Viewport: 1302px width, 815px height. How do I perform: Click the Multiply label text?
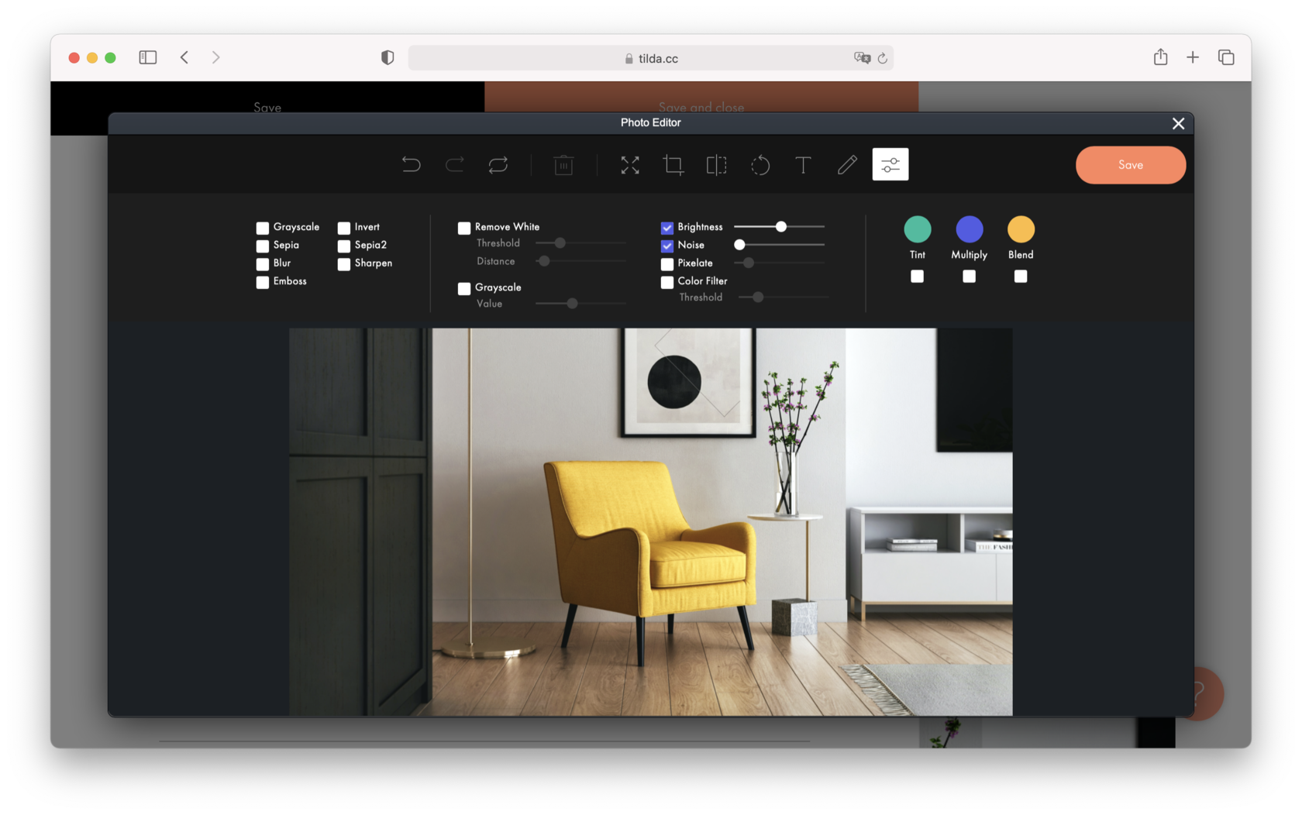(970, 255)
